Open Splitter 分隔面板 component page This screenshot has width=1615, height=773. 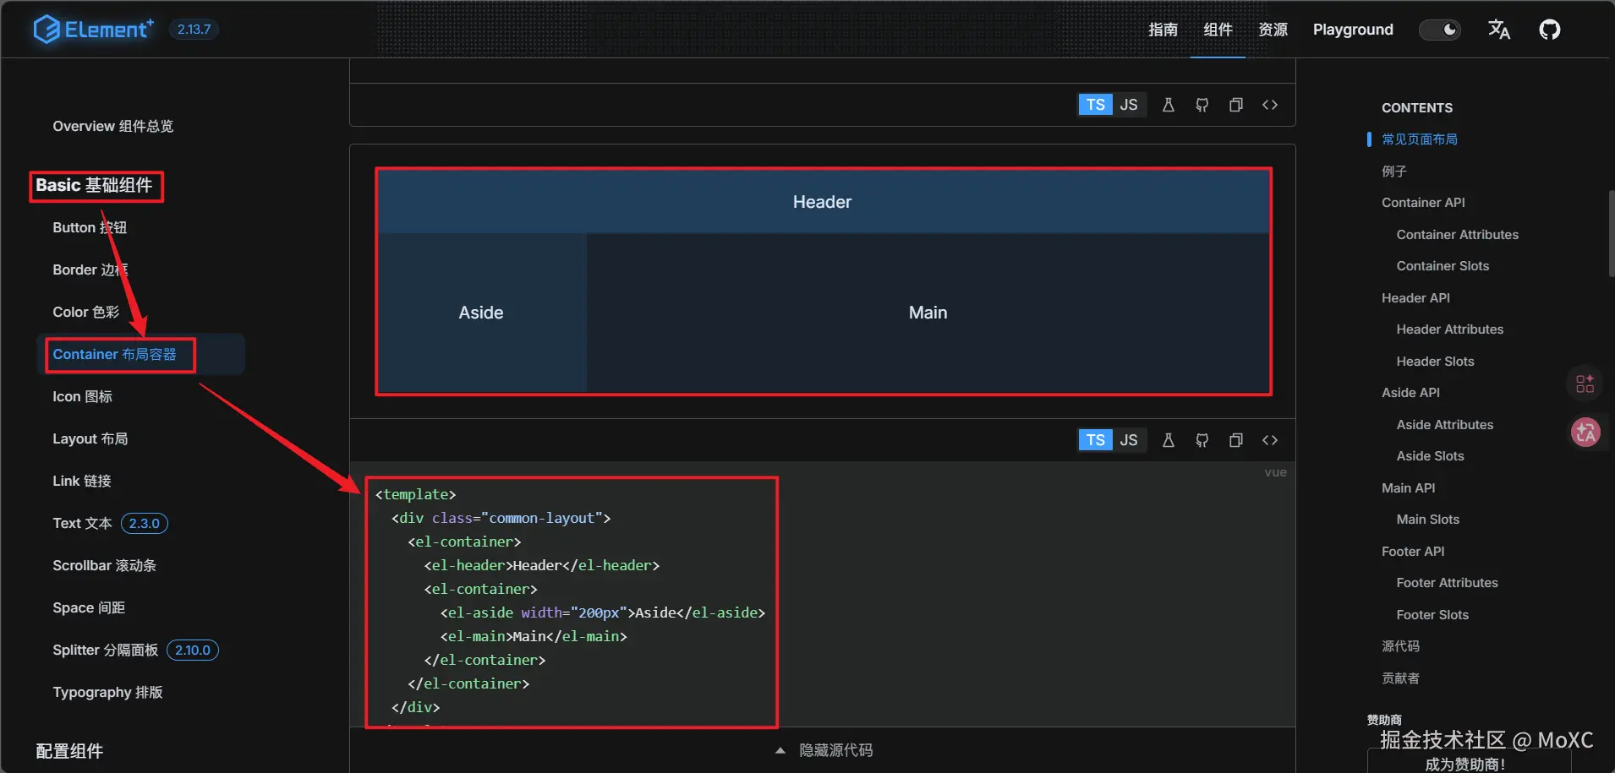pos(106,650)
